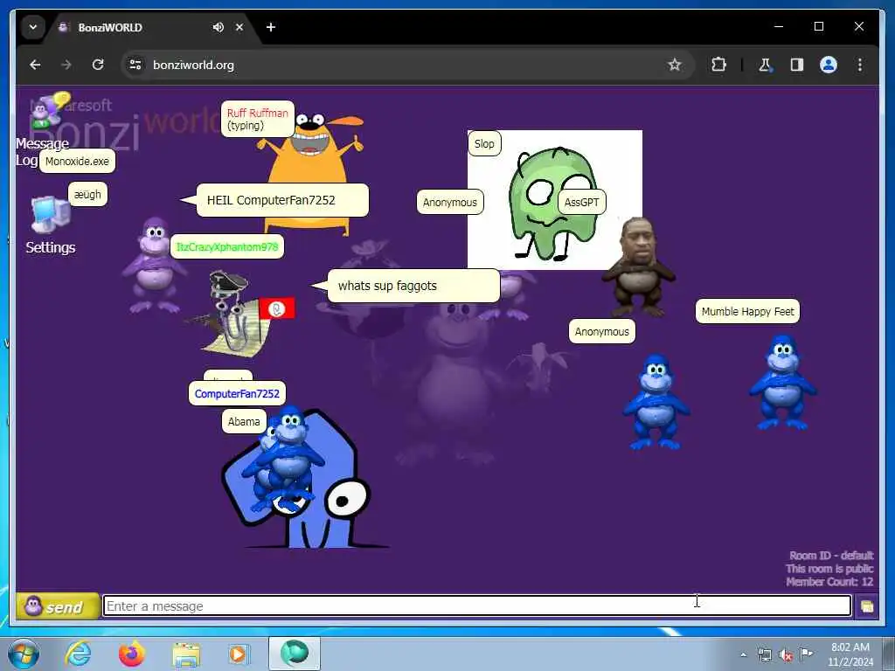Click the Abama name tag
The image size is (895, 671).
pos(244,422)
